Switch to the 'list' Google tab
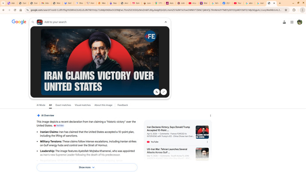 (x=215, y=3)
